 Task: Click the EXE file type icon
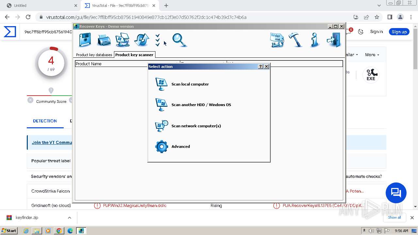point(371,75)
